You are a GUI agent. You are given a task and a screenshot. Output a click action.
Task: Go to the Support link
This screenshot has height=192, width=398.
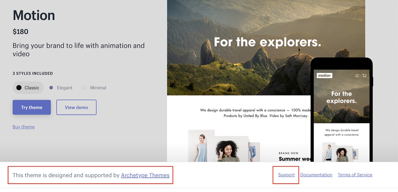click(287, 175)
